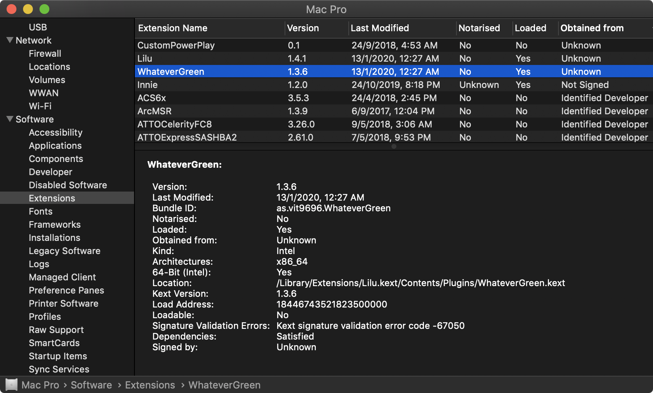Select Components in sidebar
This screenshot has width=653, height=393.
coord(56,159)
